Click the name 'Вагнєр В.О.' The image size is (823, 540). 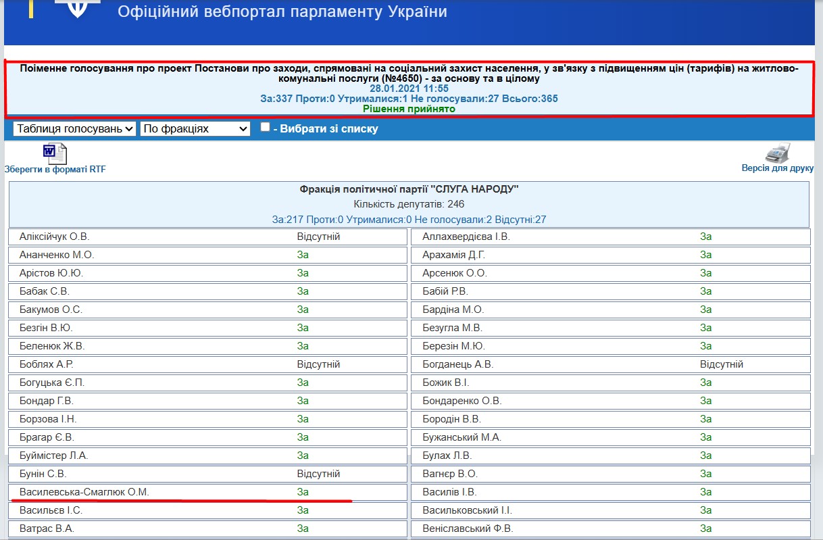click(450, 474)
